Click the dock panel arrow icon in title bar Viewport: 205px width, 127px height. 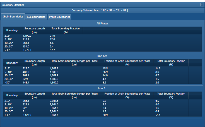pos(201,5)
